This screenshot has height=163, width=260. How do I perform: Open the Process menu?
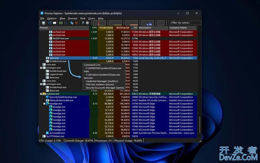(73, 19)
